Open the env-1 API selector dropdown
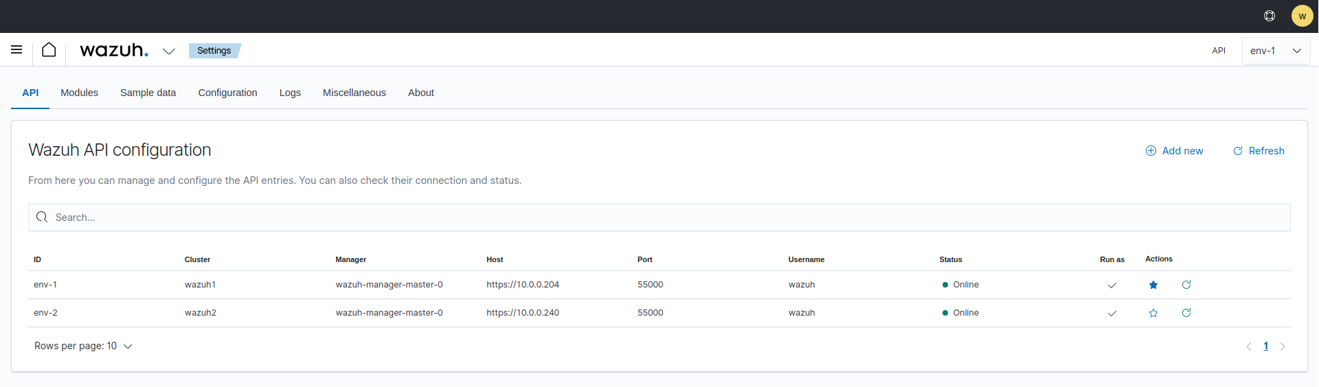Image resolution: width=1319 pixels, height=387 pixels. click(1276, 51)
